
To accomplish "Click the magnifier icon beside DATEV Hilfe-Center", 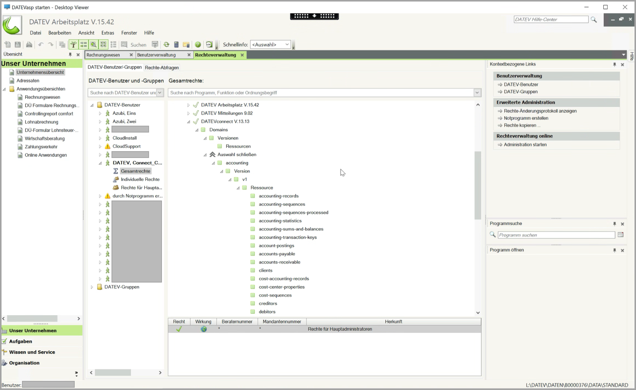I will [594, 20].
